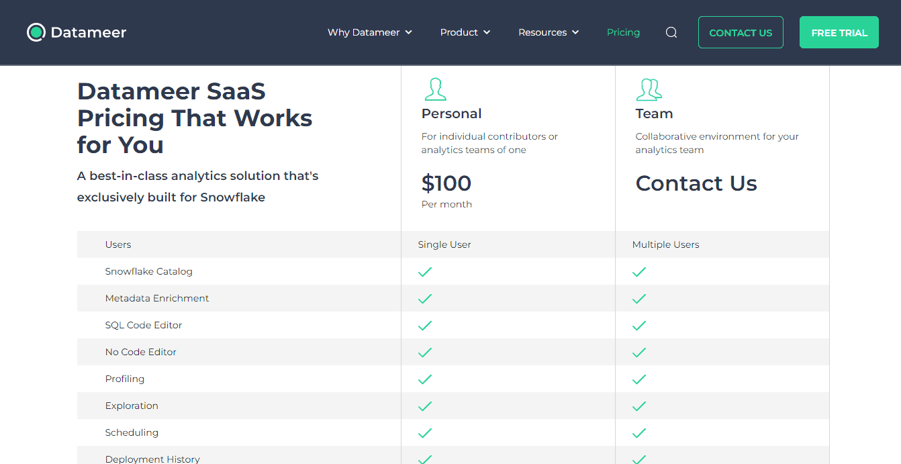Click the CONTACT US button

pos(741,32)
